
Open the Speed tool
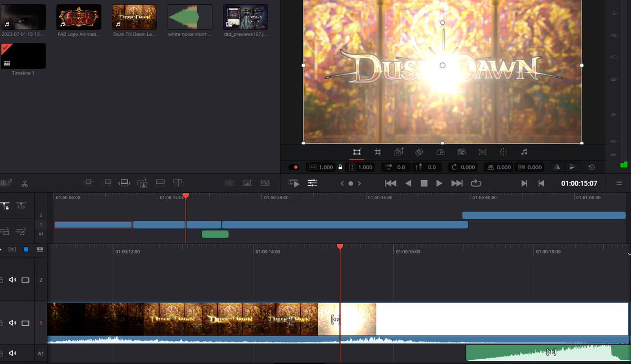pyautogui.click(x=441, y=152)
